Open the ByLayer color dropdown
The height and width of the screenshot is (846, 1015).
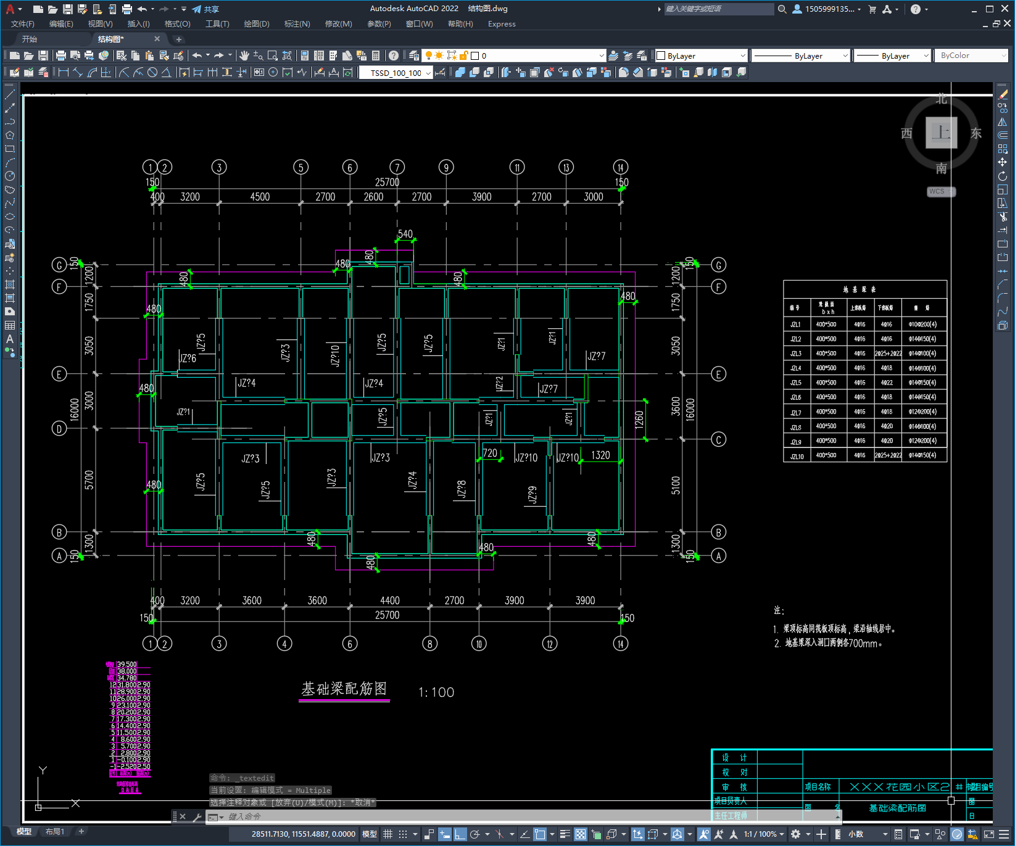(x=702, y=56)
